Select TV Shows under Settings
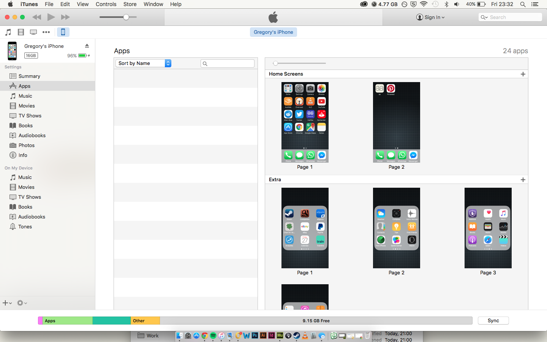 click(47, 116)
